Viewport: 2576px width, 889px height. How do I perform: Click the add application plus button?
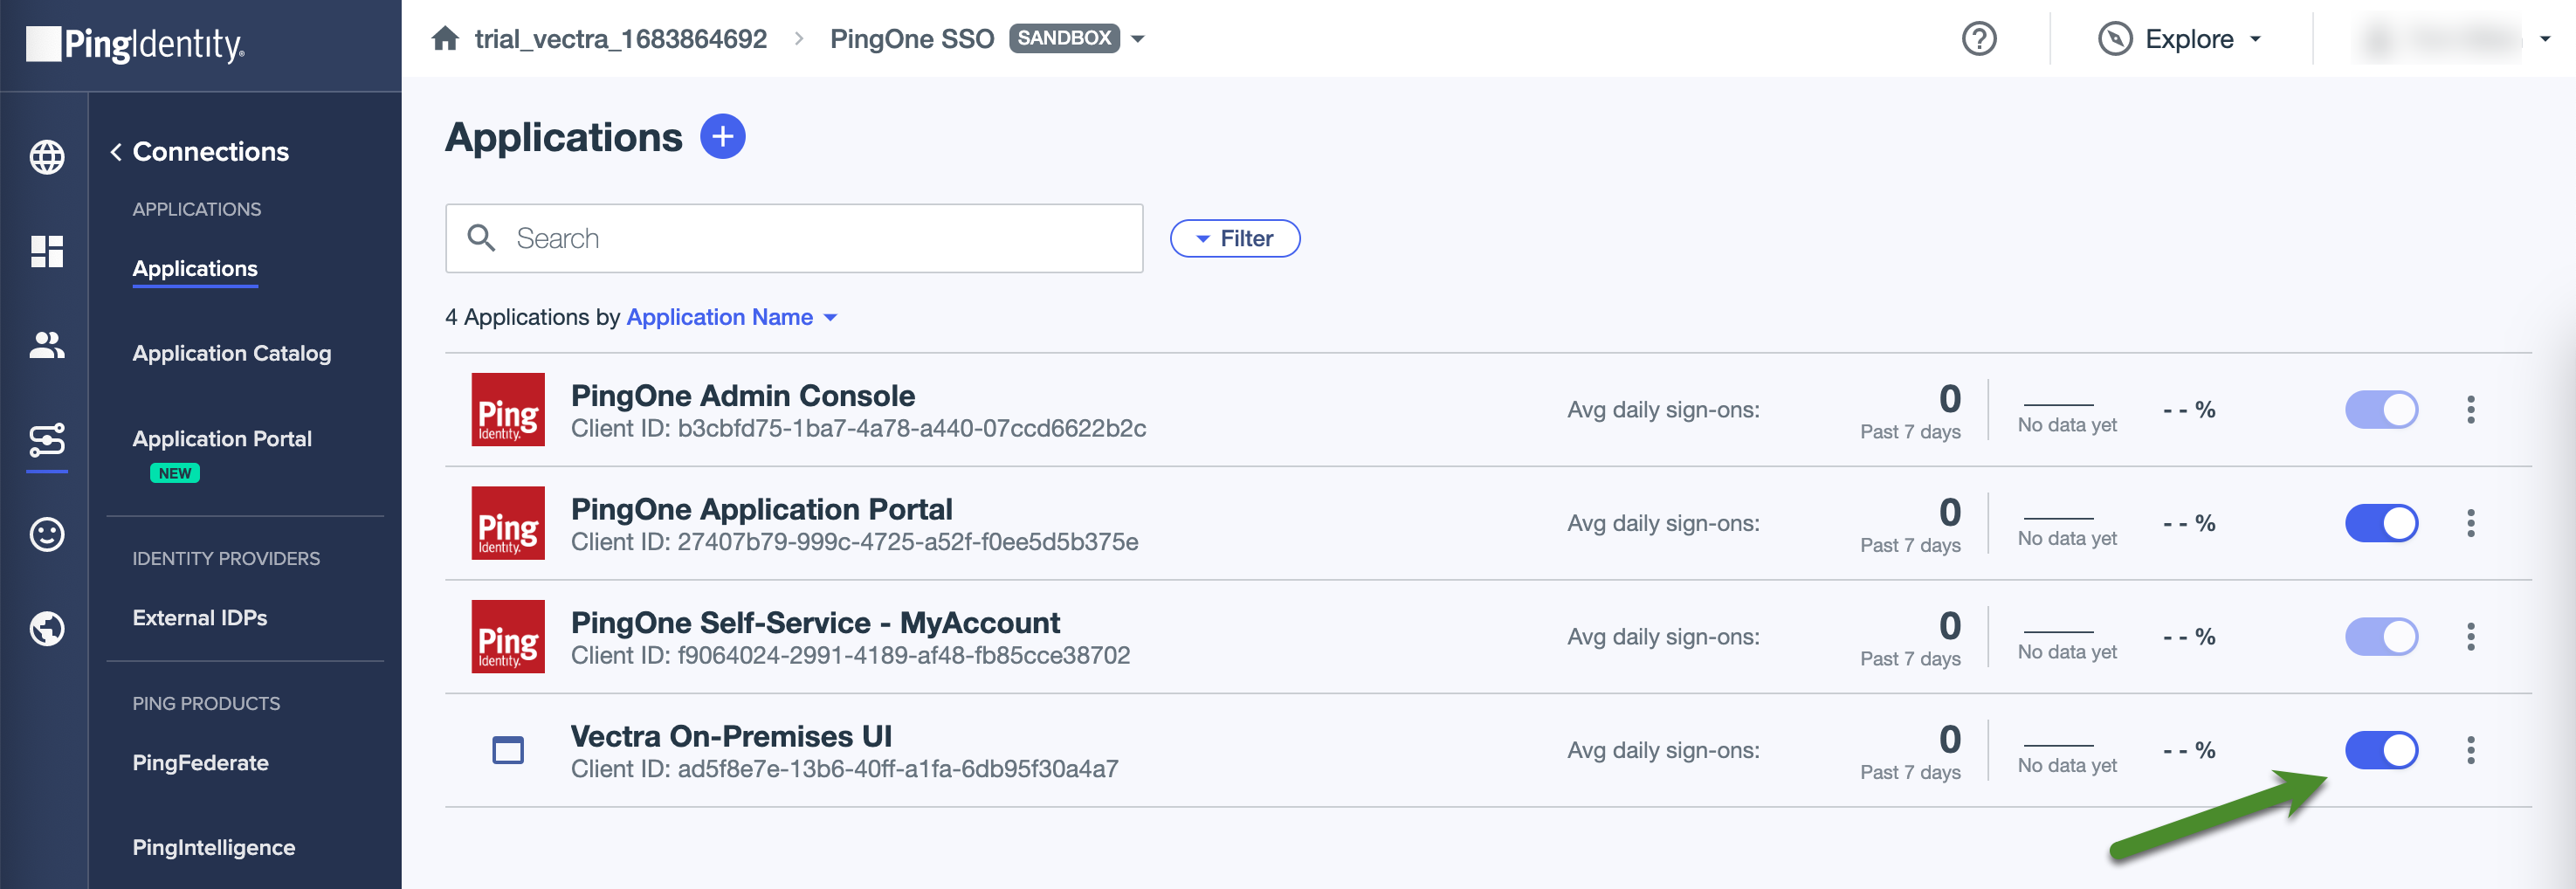[x=720, y=136]
